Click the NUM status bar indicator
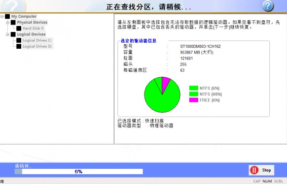This screenshot has height=184, width=287. pyautogui.click(x=267, y=181)
